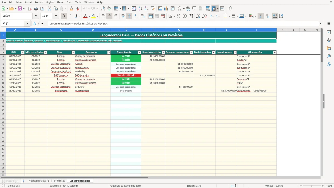Screen dimensions: 334x188
Task: Open the Function Wizard next to formula bar
Action: 35,24
